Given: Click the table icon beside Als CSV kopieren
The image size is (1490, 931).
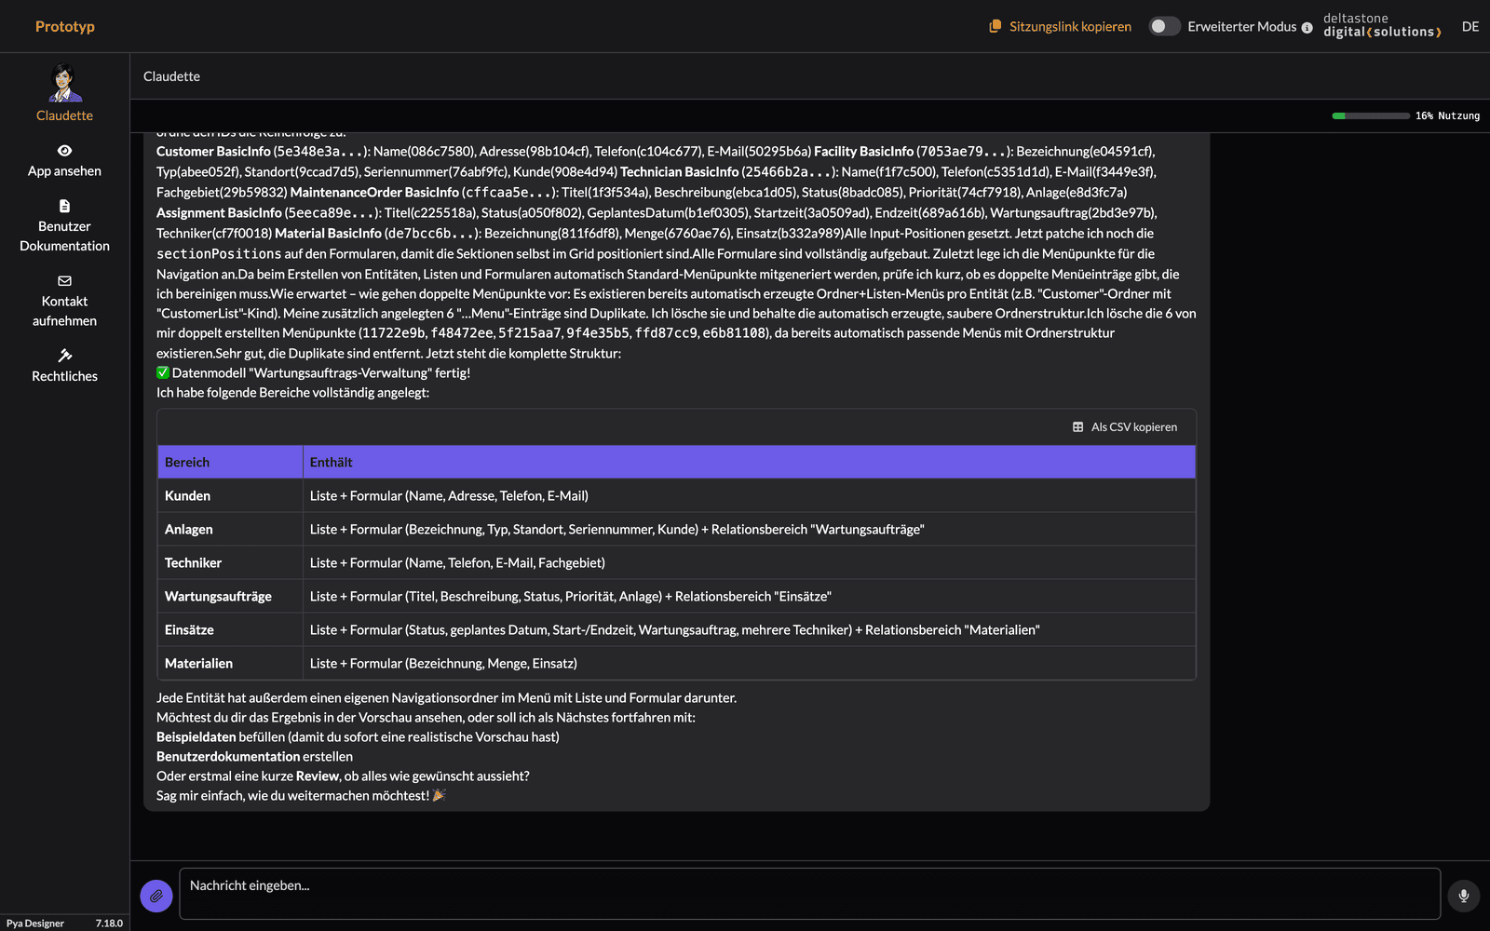Looking at the screenshot, I should pos(1078,426).
